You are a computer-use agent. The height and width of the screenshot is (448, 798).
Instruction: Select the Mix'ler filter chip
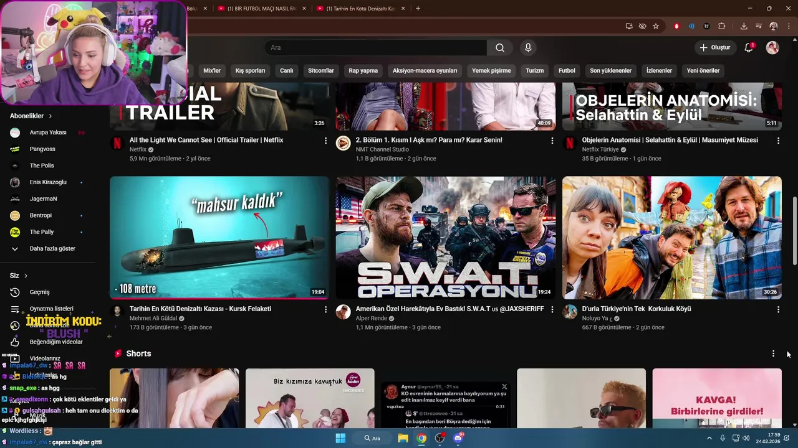[x=212, y=70]
